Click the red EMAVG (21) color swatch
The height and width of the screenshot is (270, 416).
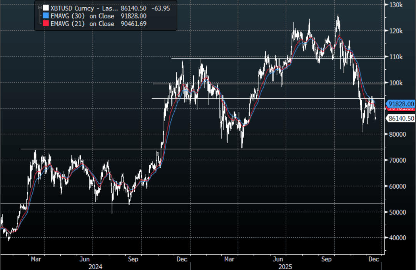coord(46,24)
